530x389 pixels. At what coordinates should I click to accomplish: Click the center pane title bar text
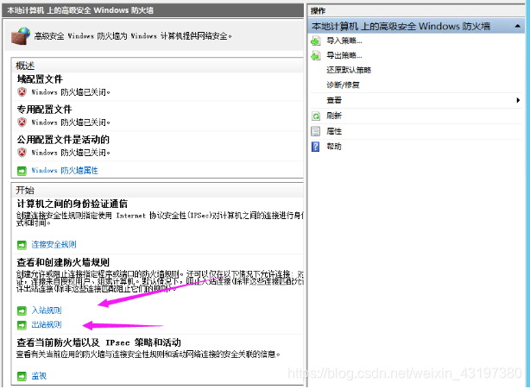coord(80,10)
